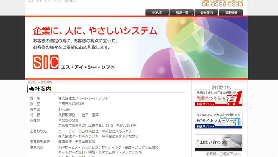Click the SIC logo in banner
Image resolution: width=278 pixels, height=157 pixels.
(45, 62)
